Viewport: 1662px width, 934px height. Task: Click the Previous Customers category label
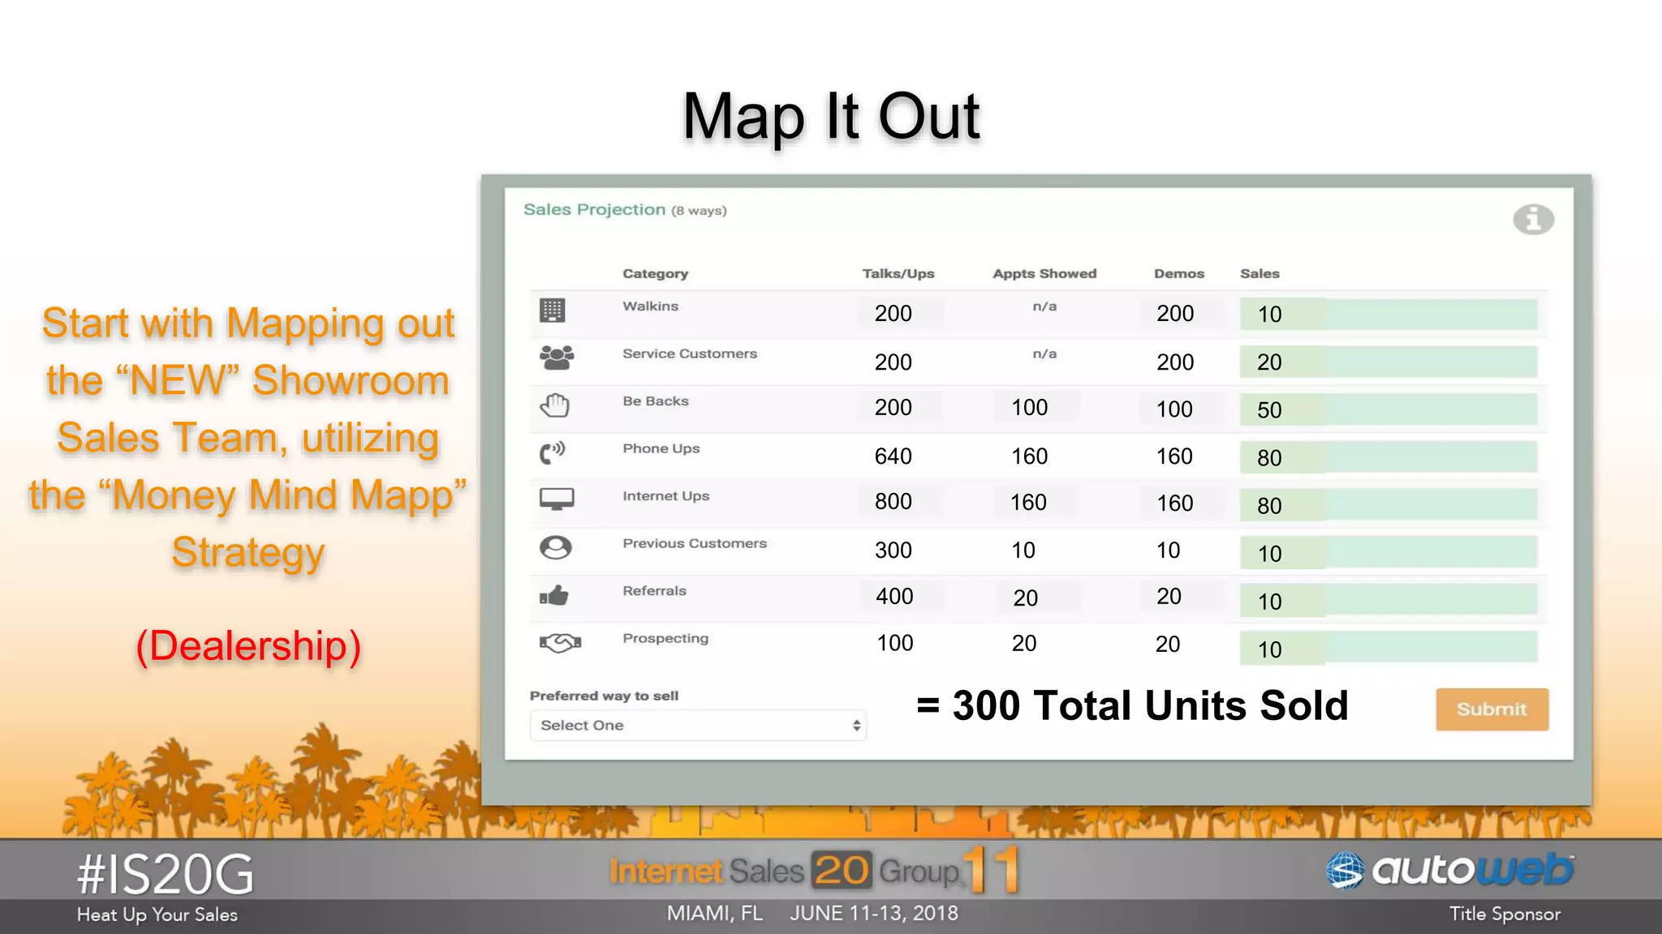695,544
